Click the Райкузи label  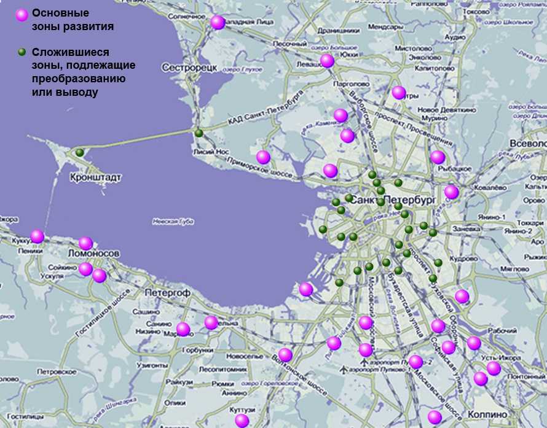pyautogui.click(x=179, y=382)
